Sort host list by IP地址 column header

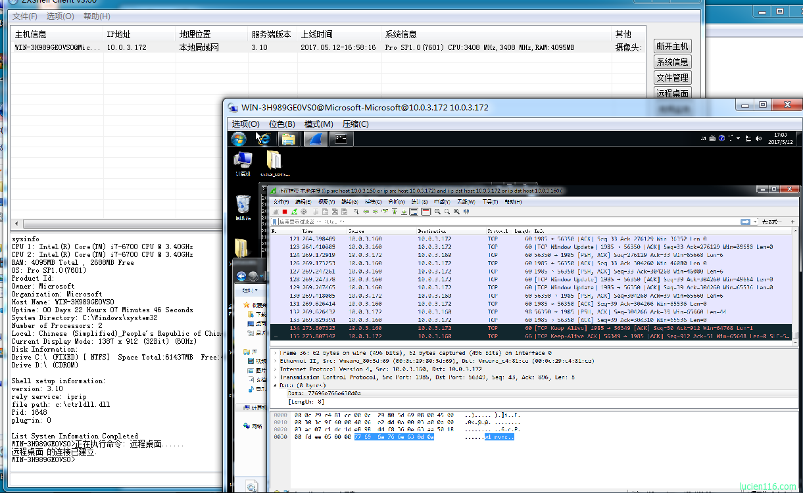[x=139, y=34]
